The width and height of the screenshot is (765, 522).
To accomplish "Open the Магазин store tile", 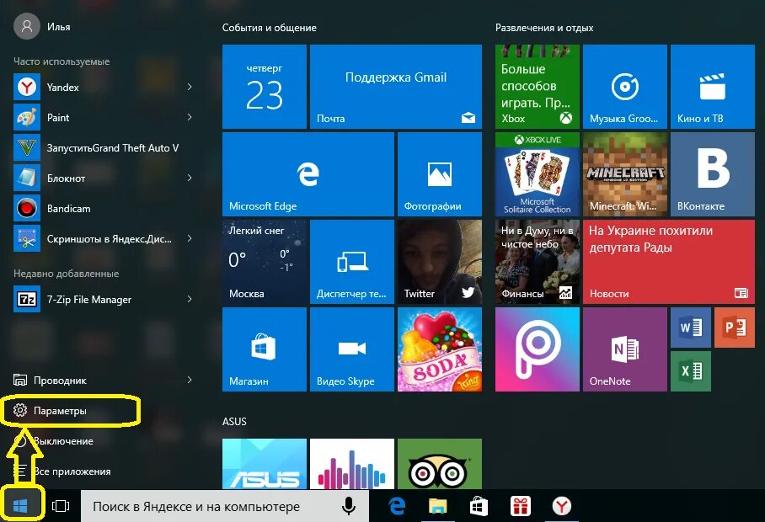I will pos(265,349).
